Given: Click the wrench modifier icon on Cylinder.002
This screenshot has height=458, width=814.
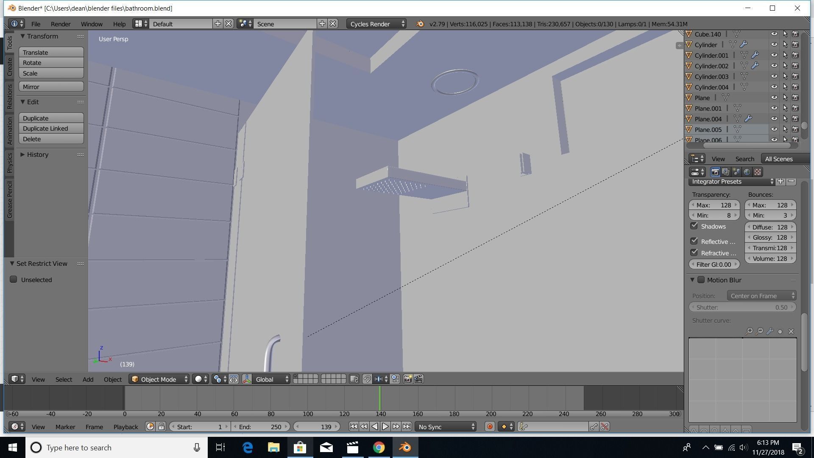Looking at the screenshot, I should [x=755, y=66].
